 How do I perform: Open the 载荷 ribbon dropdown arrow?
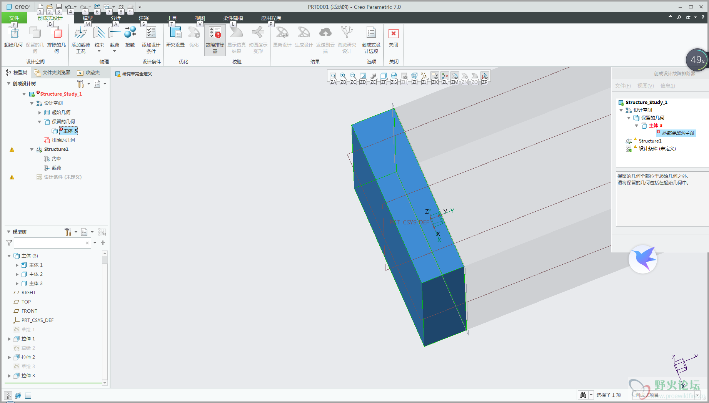[x=115, y=51]
